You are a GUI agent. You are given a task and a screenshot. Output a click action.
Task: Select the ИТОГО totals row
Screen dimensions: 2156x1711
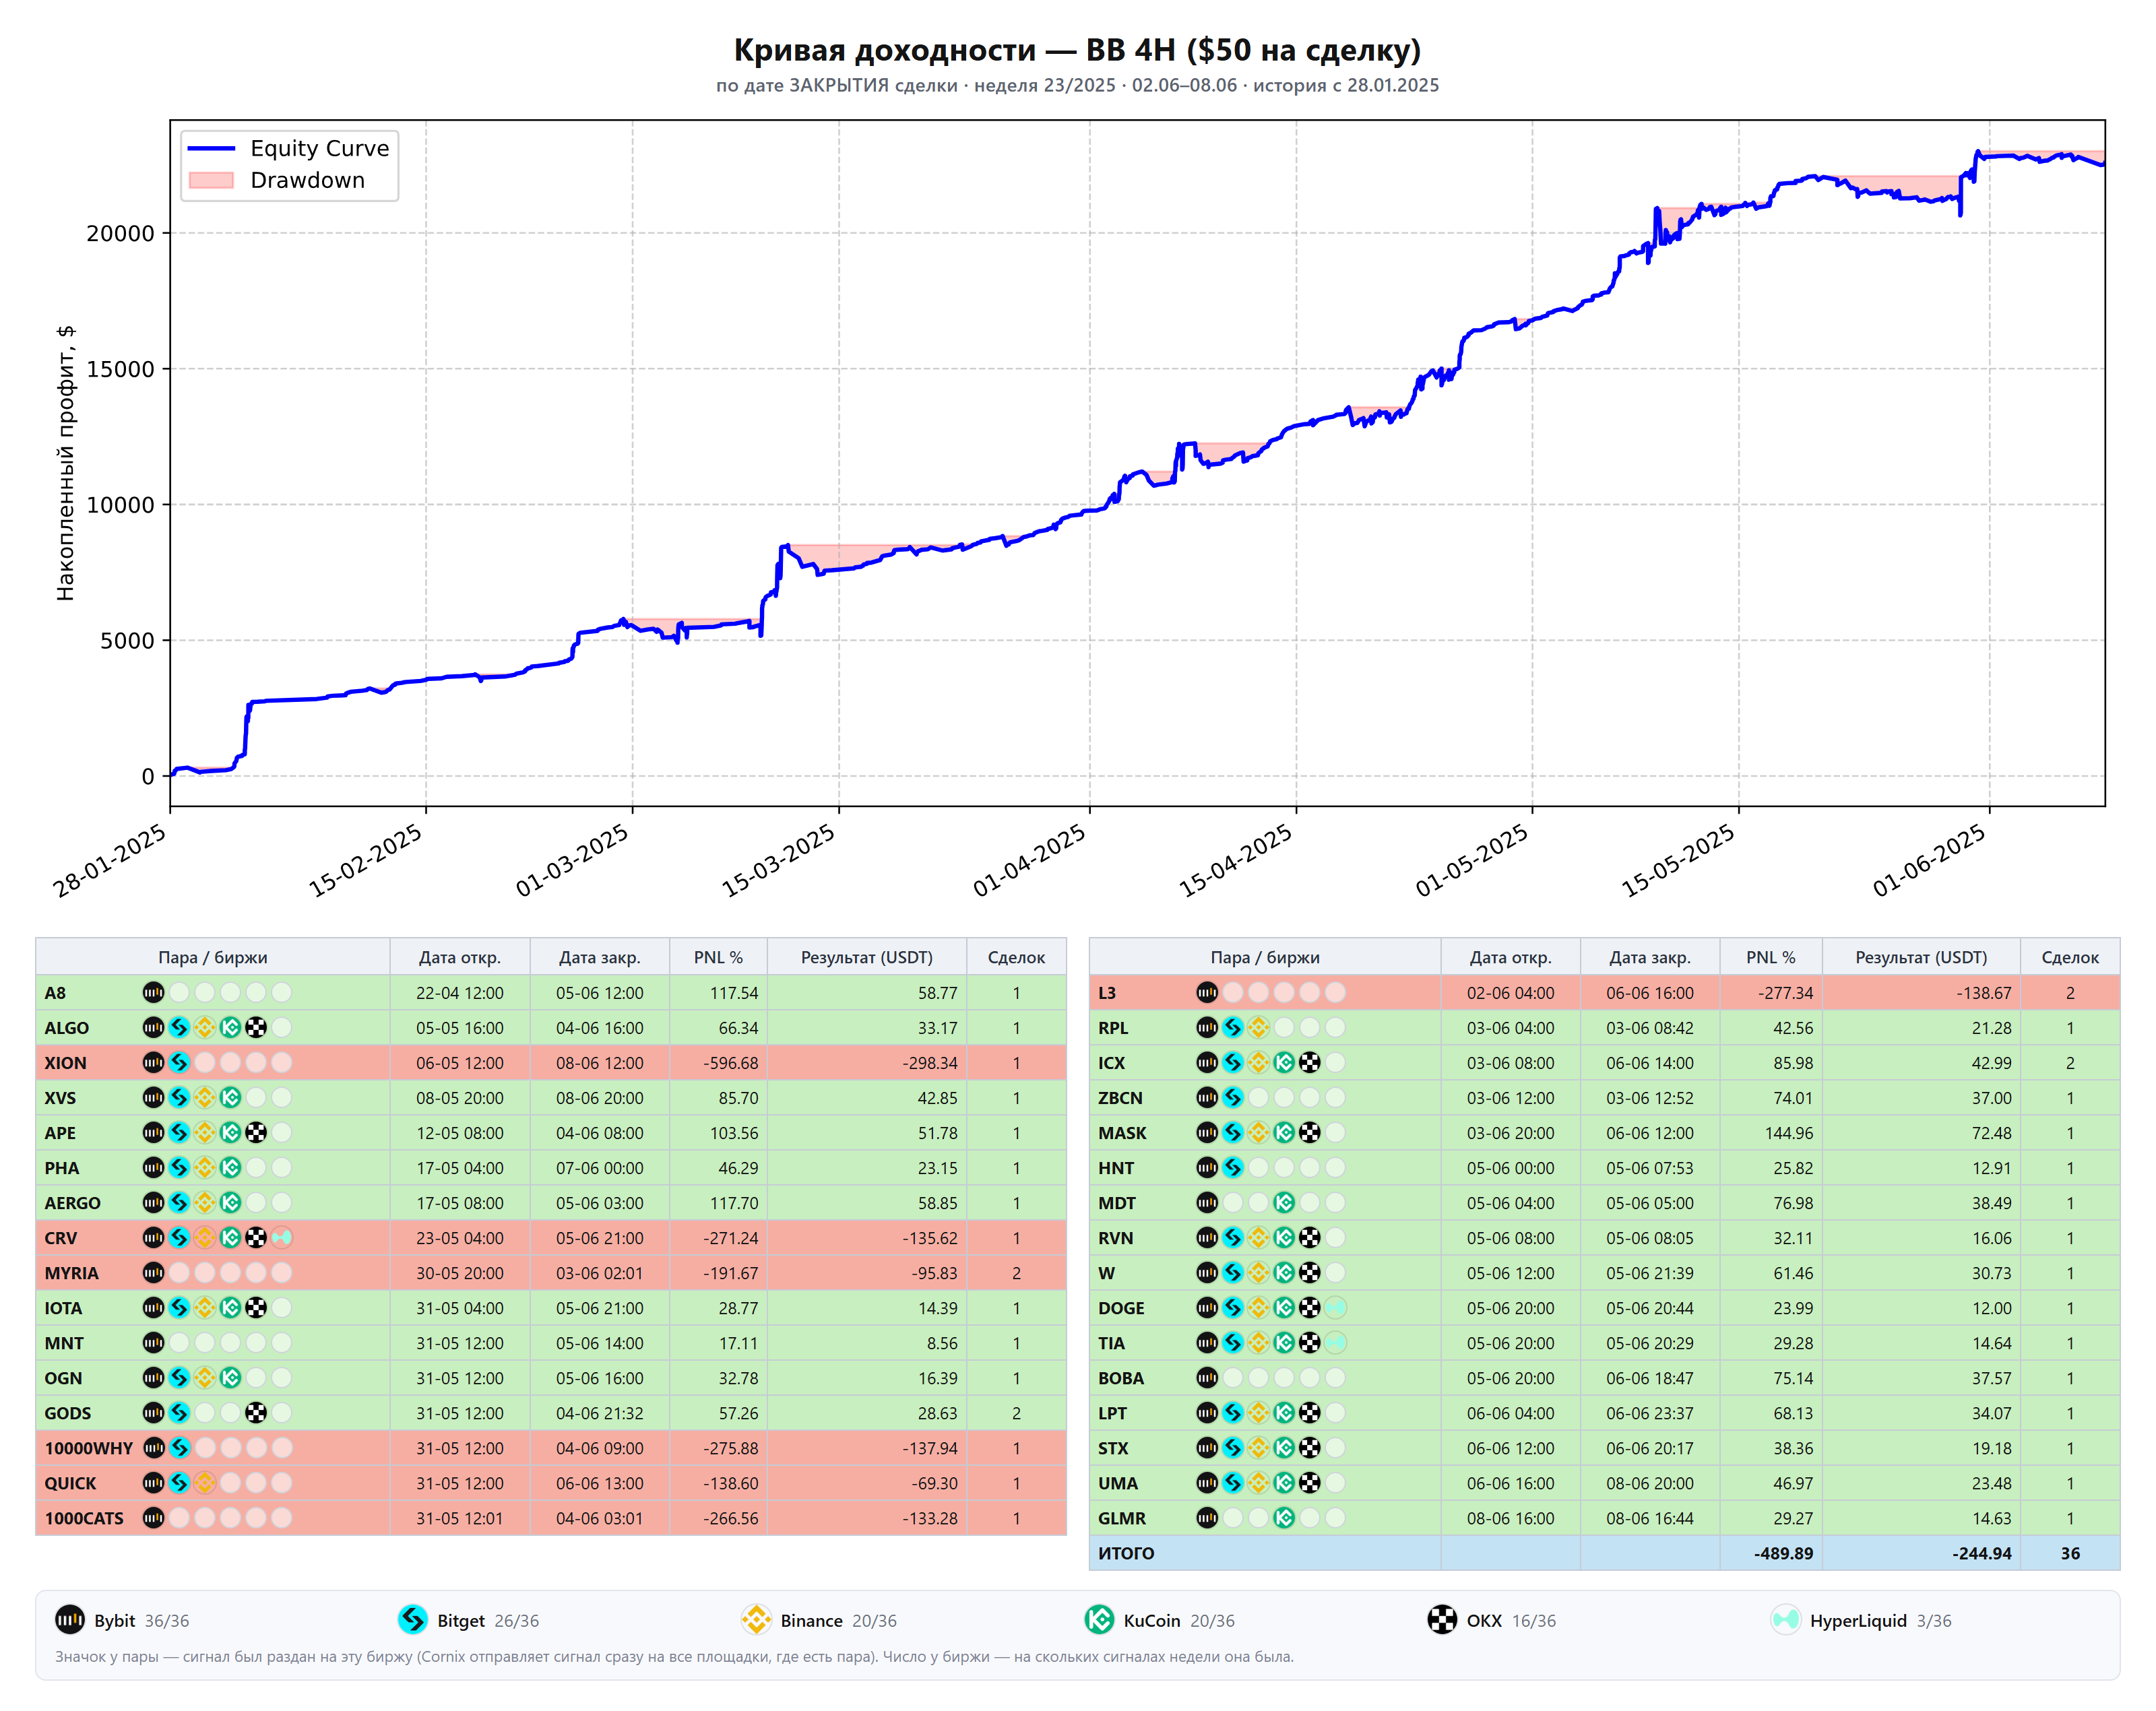1604,1553
